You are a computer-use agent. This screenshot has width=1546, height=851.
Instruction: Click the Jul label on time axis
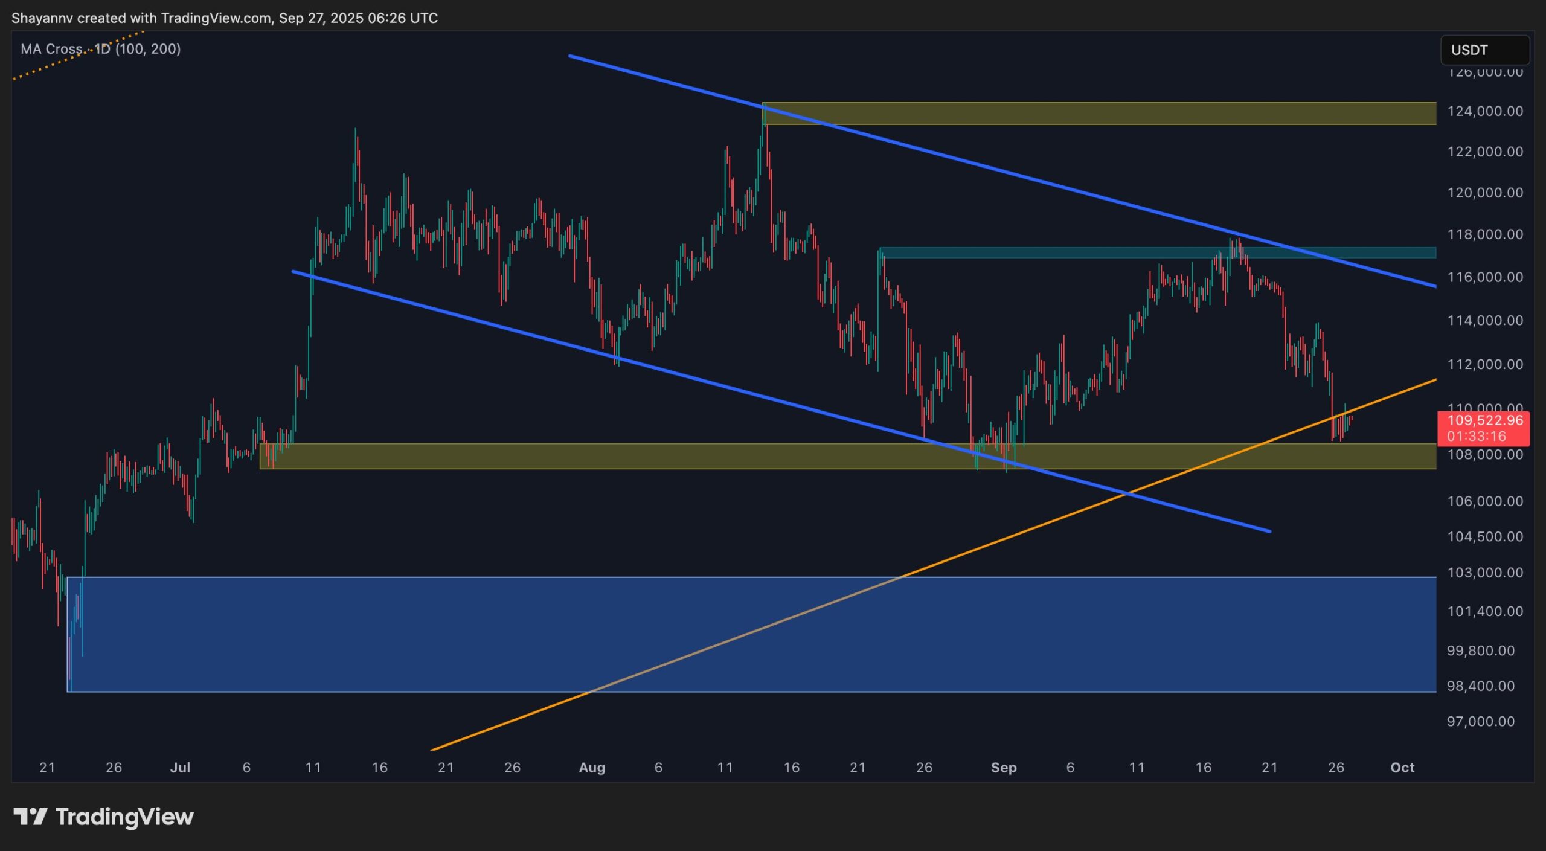click(180, 768)
